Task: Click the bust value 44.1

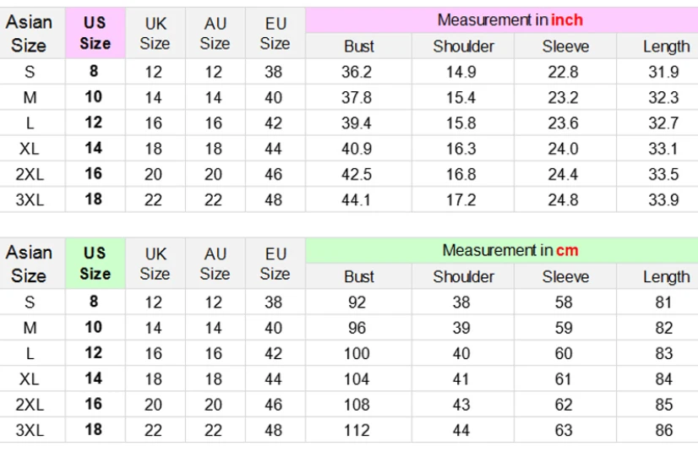Action: 356,200
